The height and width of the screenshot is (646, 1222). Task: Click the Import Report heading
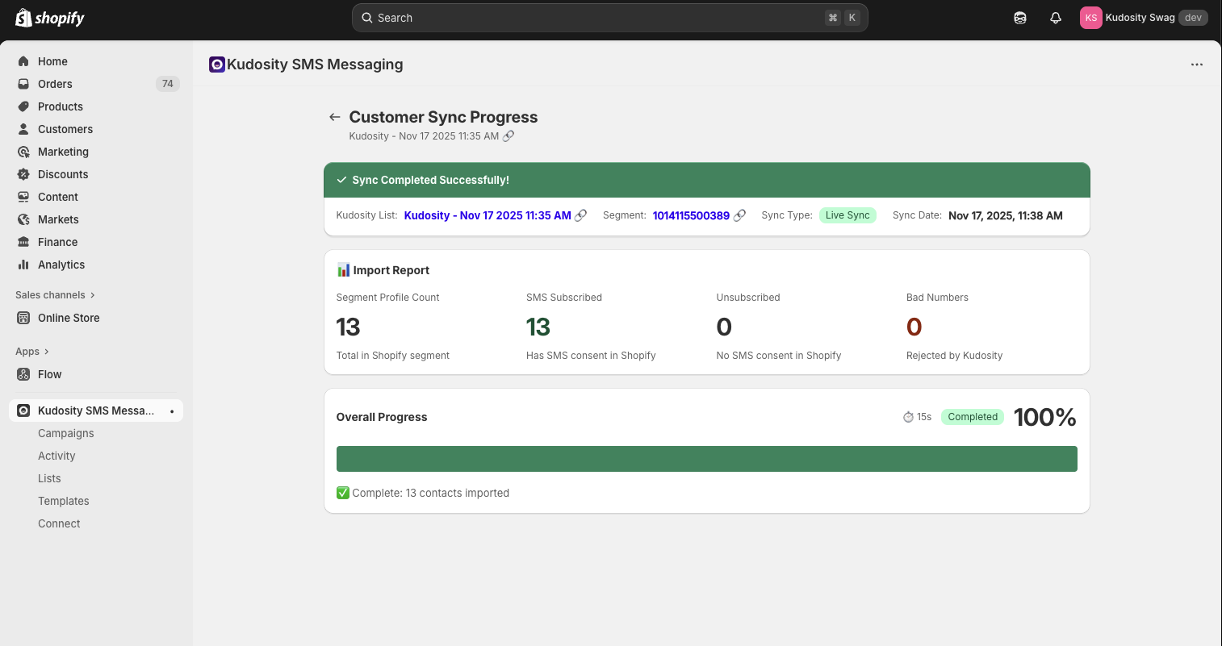[391, 270]
